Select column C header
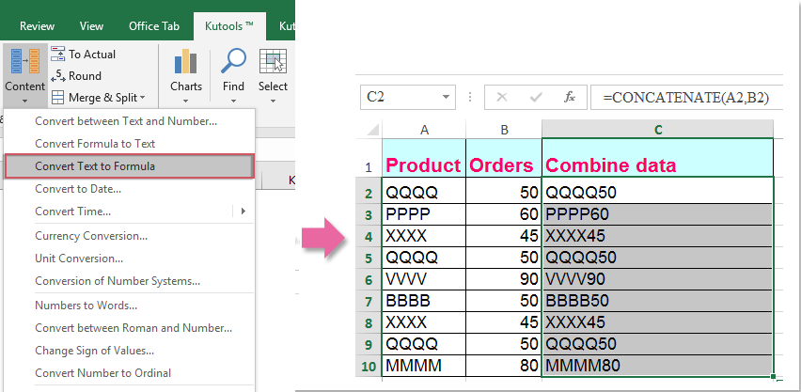 pyautogui.click(x=657, y=129)
